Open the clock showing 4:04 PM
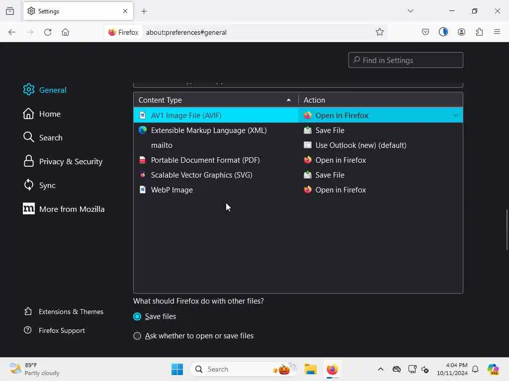509x381 pixels. [x=452, y=369]
